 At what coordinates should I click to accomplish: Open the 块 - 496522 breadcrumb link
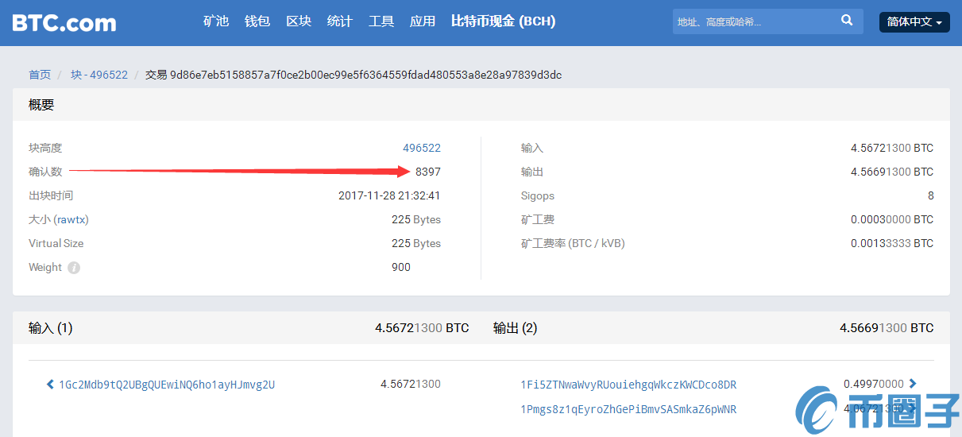point(99,75)
